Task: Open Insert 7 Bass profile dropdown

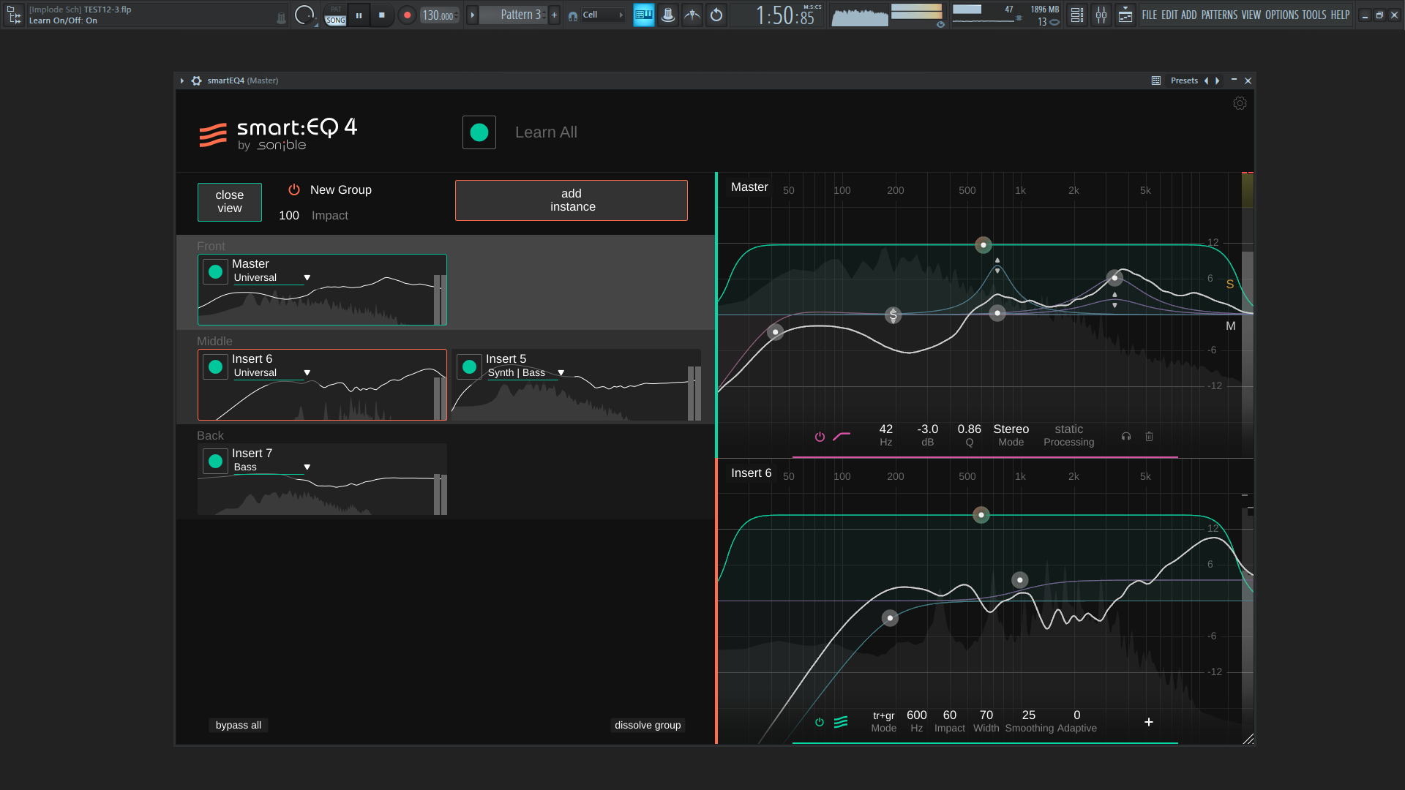Action: (272, 467)
